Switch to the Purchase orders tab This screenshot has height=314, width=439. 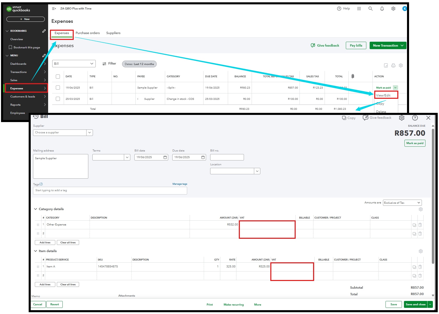click(88, 33)
